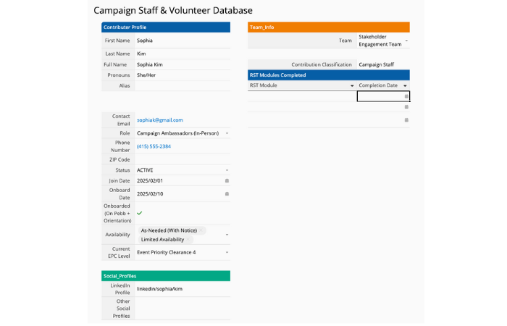Open the Completion Date column filter arrow
The image size is (507, 326).
coord(406,85)
